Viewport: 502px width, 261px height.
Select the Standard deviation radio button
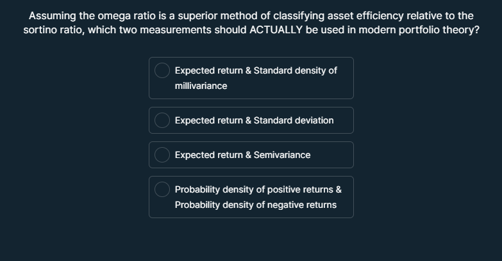point(163,120)
